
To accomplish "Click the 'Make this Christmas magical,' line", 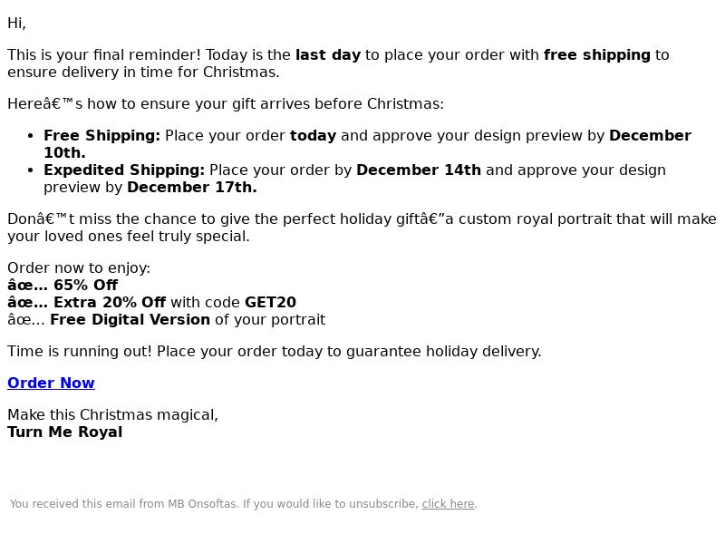I will pyautogui.click(x=112, y=415).
